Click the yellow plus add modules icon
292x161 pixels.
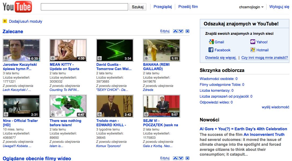tap(5, 21)
